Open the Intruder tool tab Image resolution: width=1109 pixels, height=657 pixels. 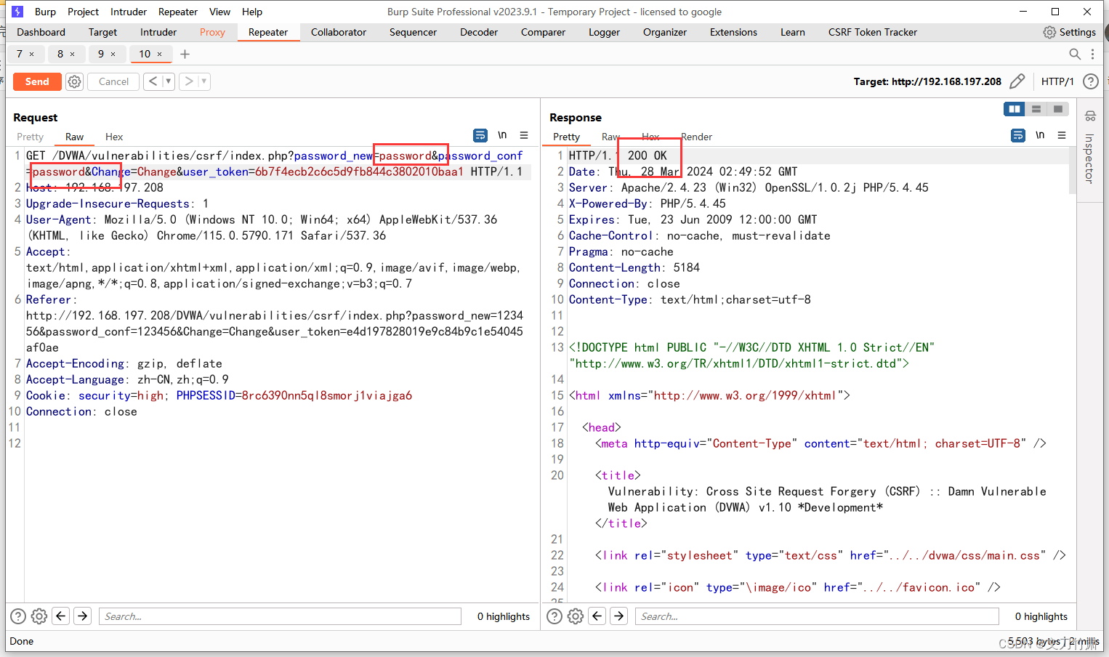tap(158, 32)
